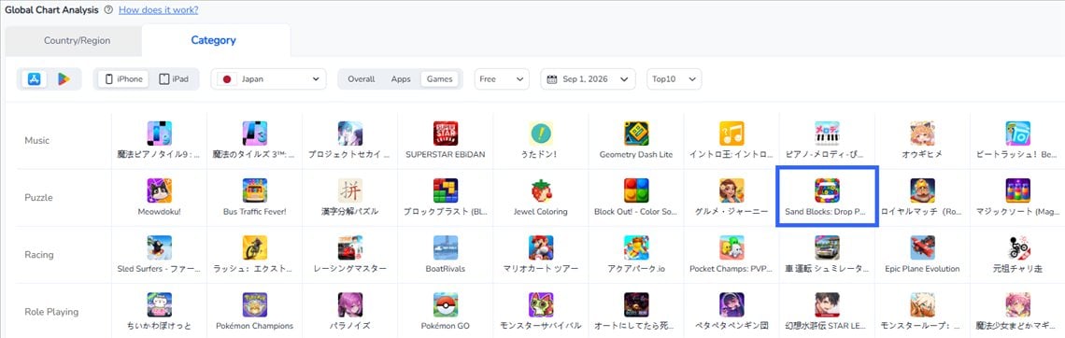Screen dimensions: 1065x338
Task: Open the うたドン! app icon
Action: [x=541, y=134]
